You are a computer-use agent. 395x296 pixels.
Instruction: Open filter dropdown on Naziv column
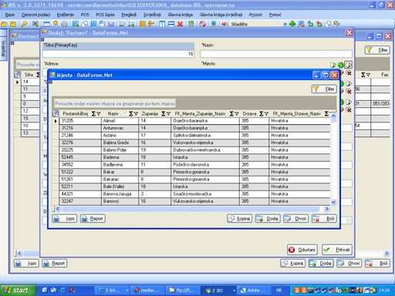[136, 114]
